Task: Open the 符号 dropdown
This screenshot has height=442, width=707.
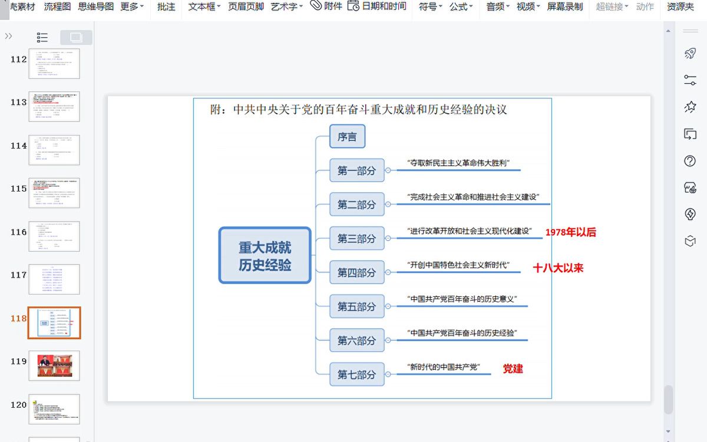Action: point(431,6)
